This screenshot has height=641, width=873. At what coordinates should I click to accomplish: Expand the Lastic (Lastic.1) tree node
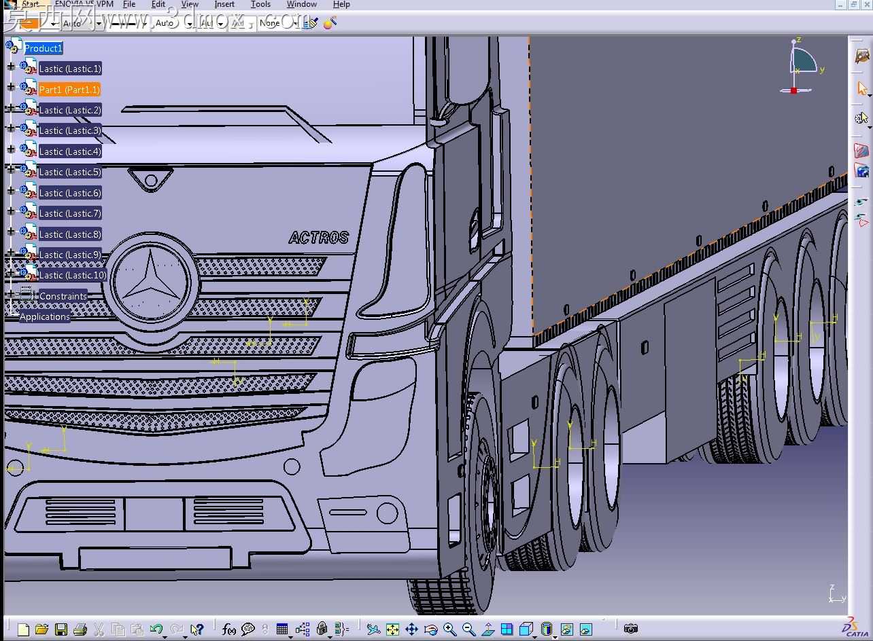[x=11, y=67]
